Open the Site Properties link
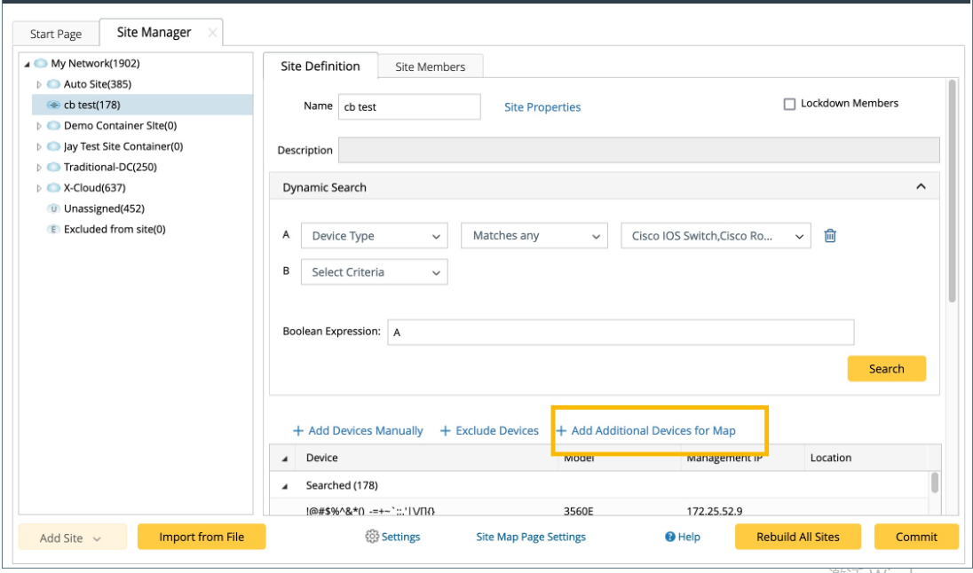973x573 pixels. coord(542,107)
